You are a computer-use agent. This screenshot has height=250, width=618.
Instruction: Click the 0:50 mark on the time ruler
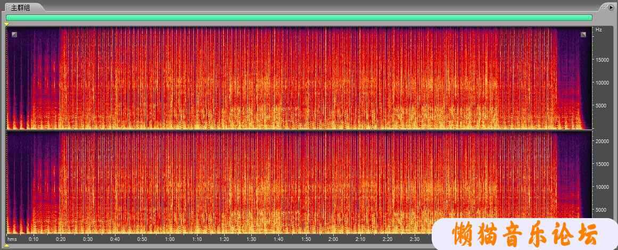tap(142, 239)
